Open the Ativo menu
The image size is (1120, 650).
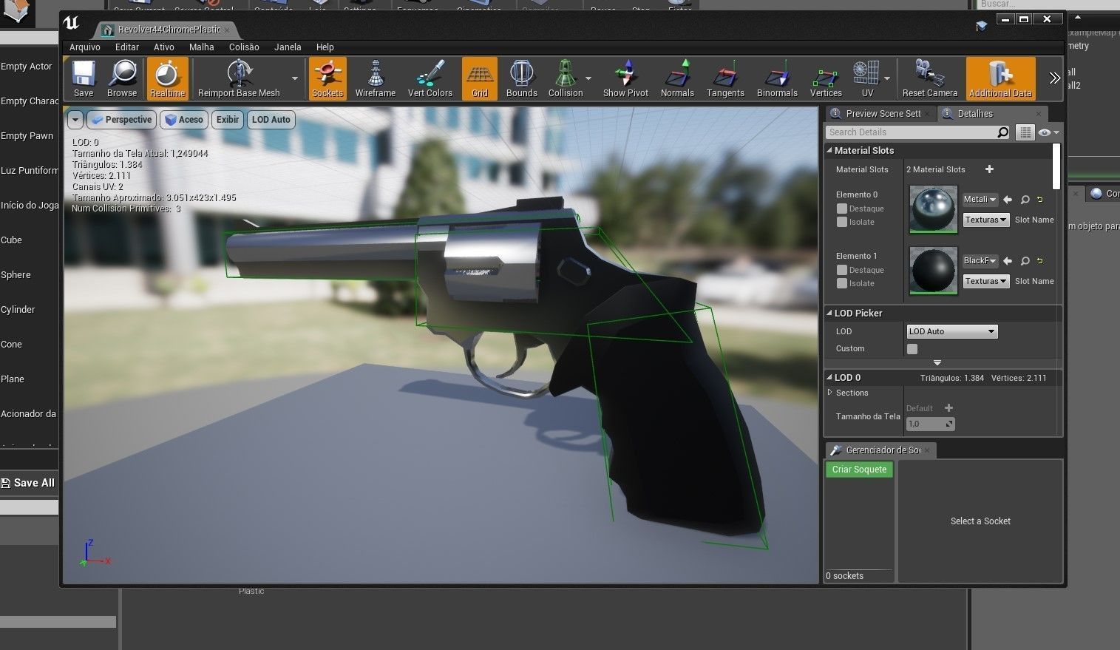point(164,47)
